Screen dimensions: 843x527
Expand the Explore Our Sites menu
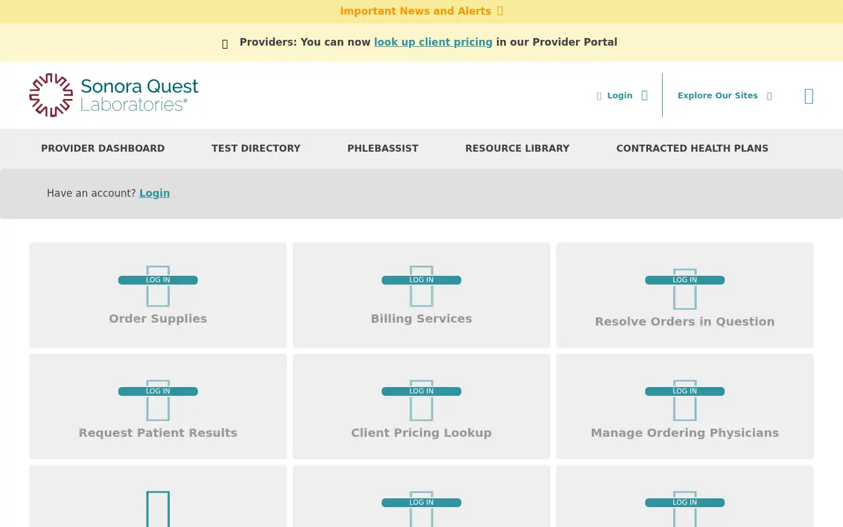click(725, 95)
